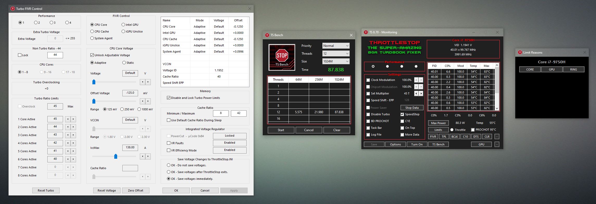The height and width of the screenshot is (204, 596).
Task: Click the Zero Offset button
Action: click(135, 190)
